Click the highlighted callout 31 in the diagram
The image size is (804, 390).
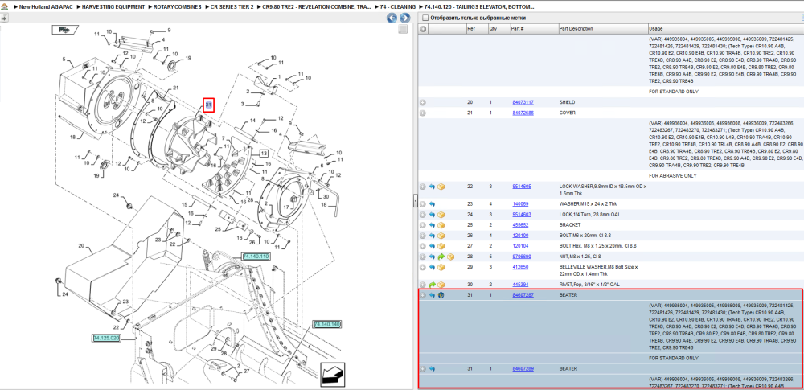click(208, 105)
